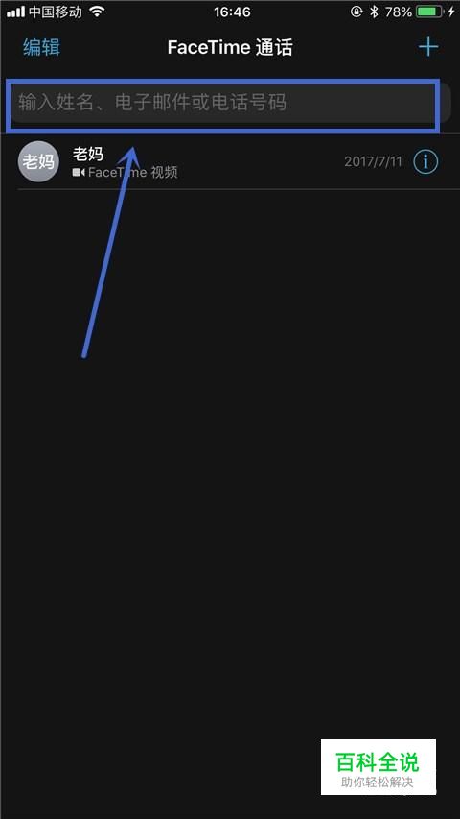Tap the 16:46 clock in status bar
The image size is (460, 819).
[x=232, y=12]
